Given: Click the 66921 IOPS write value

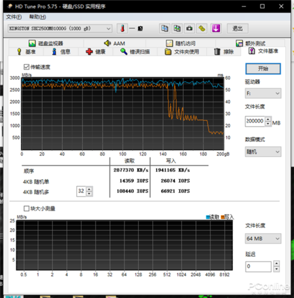Looking at the screenshot, I should point(175,191).
